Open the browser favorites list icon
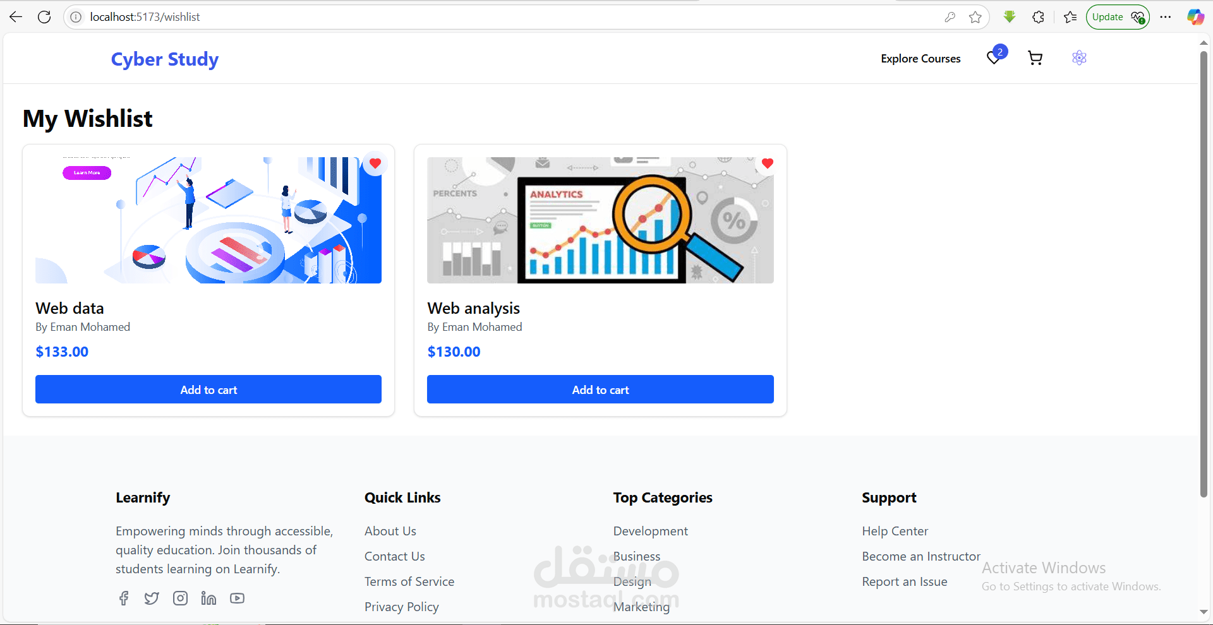 [x=1070, y=17]
